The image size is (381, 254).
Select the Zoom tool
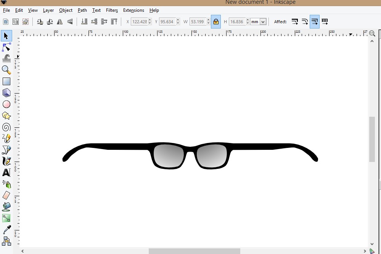(x=6, y=70)
